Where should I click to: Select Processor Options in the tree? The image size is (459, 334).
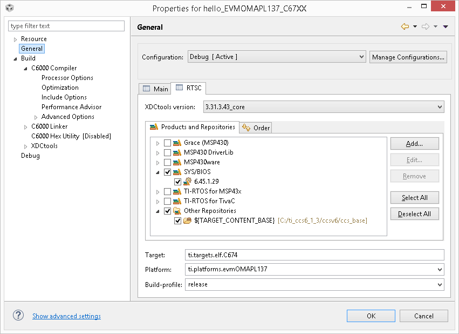pyautogui.click(x=67, y=78)
